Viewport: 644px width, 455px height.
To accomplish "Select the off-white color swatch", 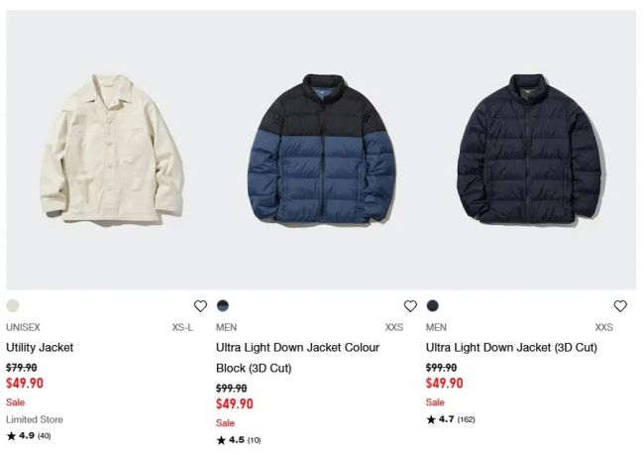I will coord(13,305).
